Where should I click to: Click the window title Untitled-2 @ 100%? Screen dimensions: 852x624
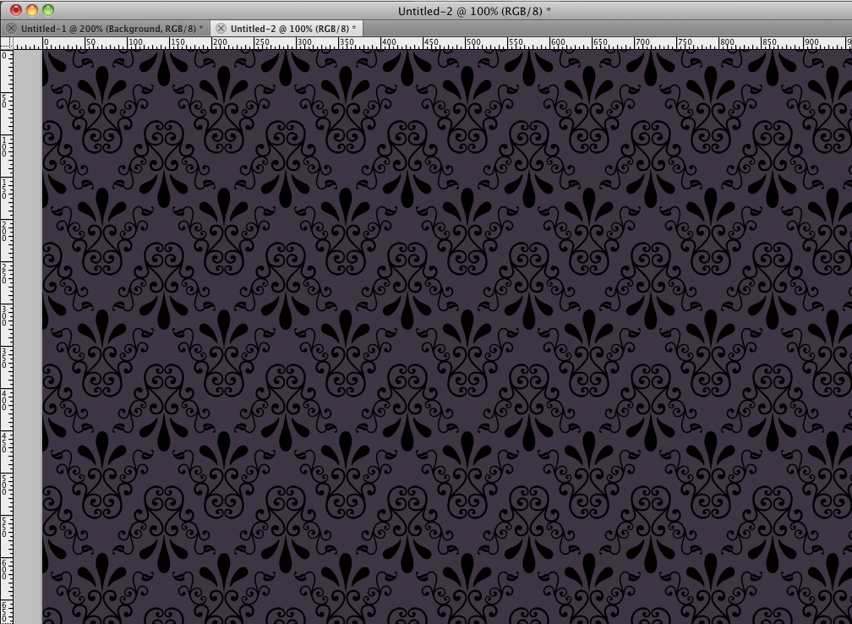point(474,11)
